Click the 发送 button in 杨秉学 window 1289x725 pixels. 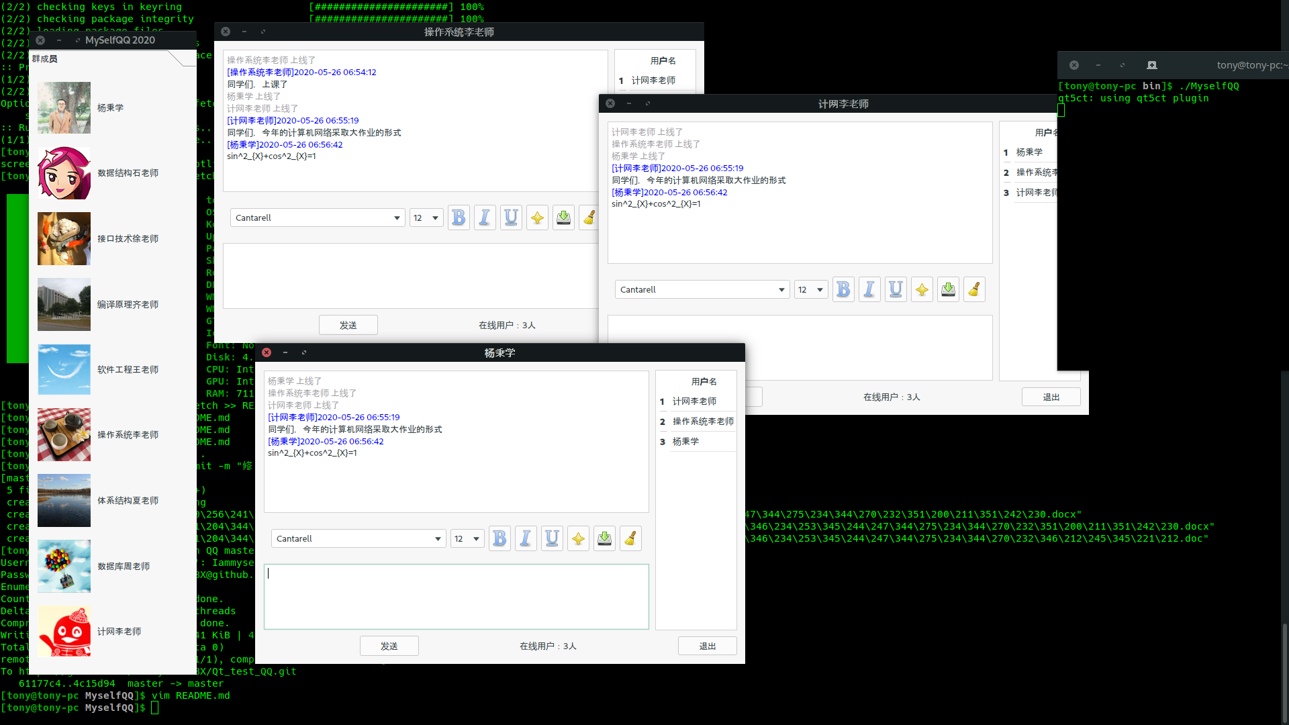pyautogui.click(x=389, y=646)
